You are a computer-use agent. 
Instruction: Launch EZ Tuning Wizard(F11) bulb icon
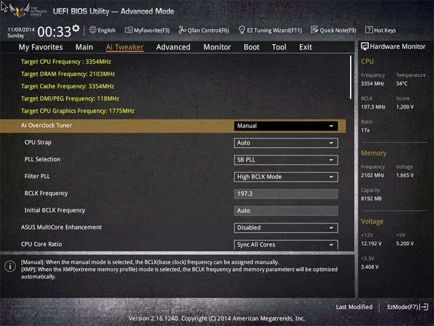(241, 30)
